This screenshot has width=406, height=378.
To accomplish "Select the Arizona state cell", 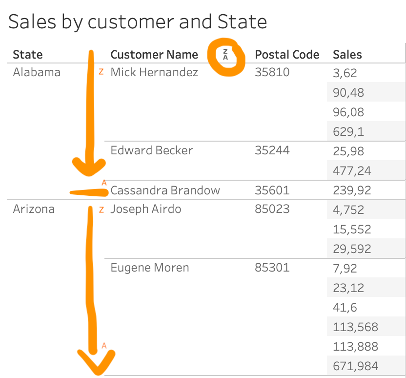I will (x=34, y=210).
